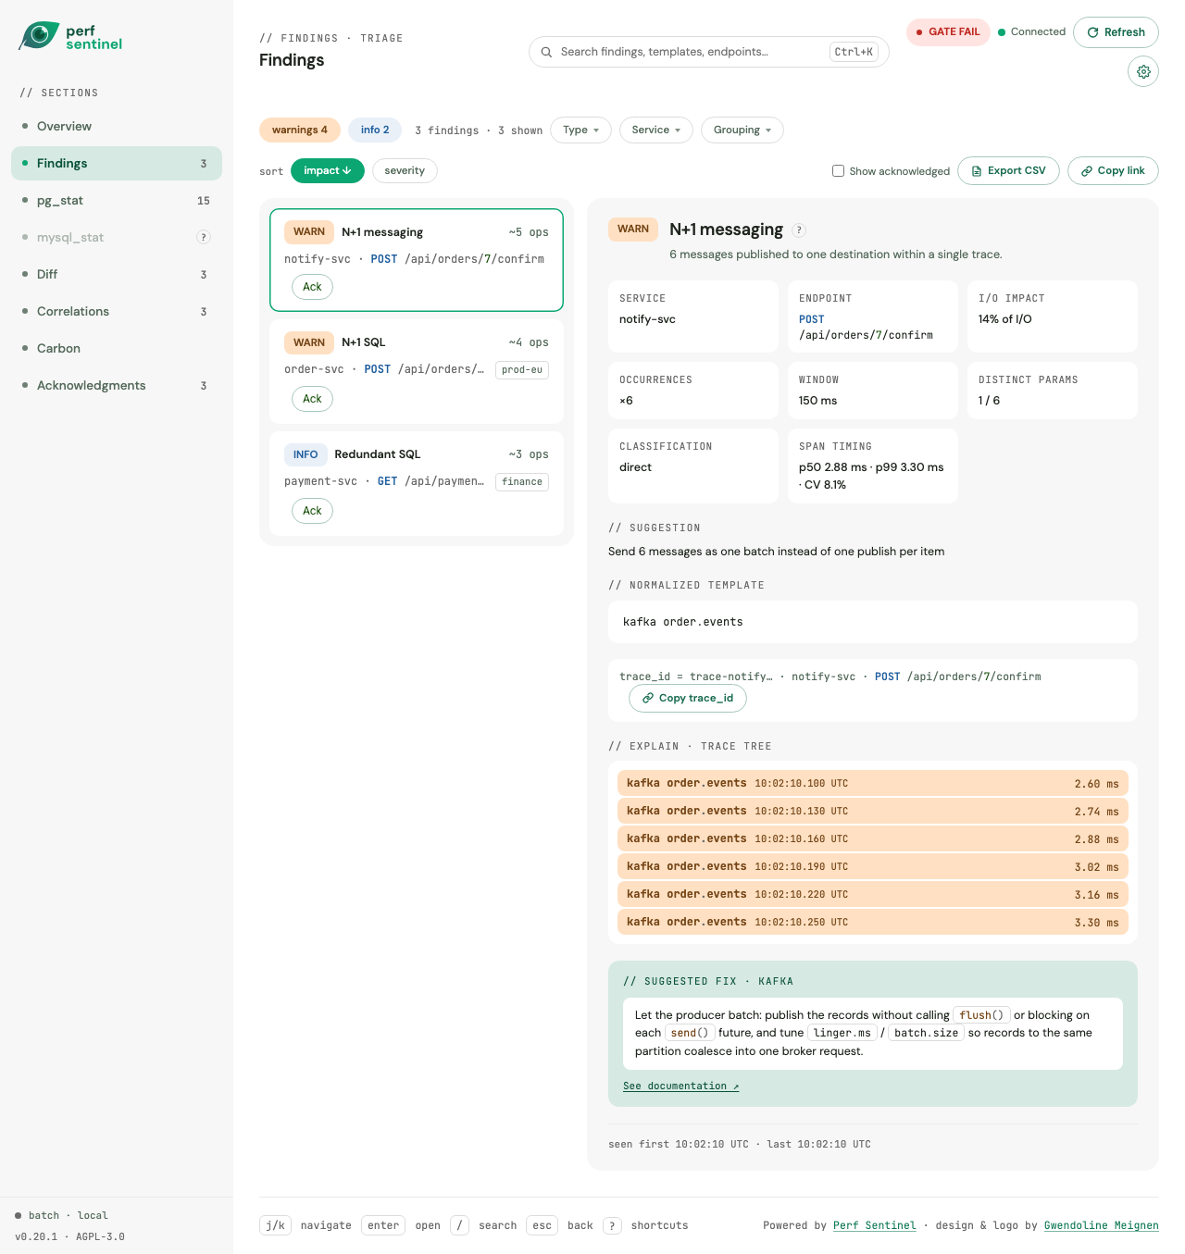Click the Copy link button
1185x1254 pixels.
pyautogui.click(x=1113, y=170)
